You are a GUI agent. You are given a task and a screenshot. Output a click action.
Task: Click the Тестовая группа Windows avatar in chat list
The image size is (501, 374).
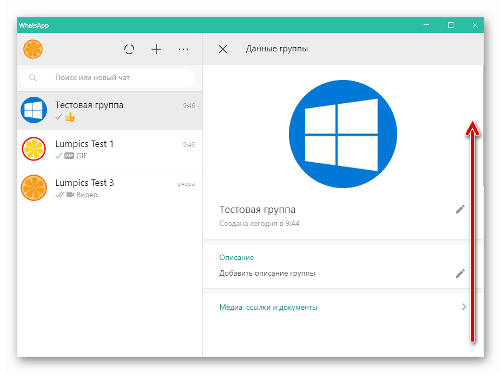(34, 110)
